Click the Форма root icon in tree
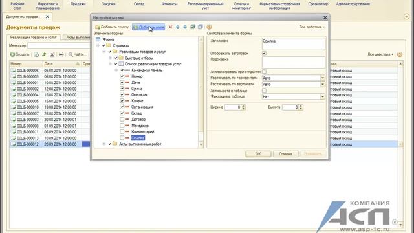Viewport: 414px width, 233px height. click(98, 39)
